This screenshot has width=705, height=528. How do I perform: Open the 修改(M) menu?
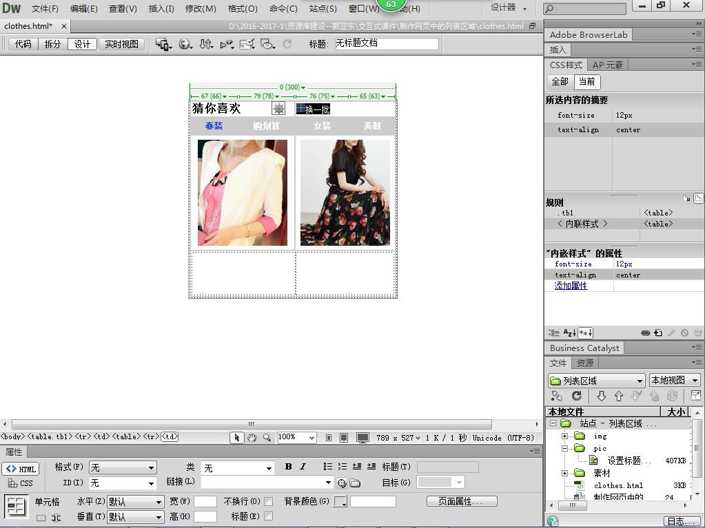click(x=201, y=9)
